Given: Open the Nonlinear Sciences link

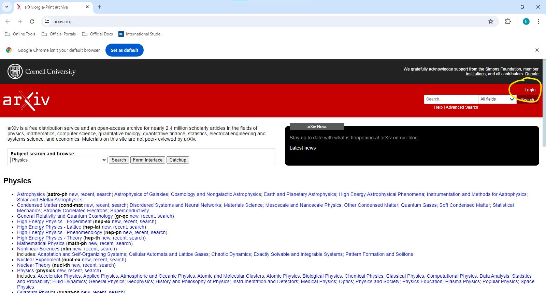Looking at the screenshot, I should 38,249.
